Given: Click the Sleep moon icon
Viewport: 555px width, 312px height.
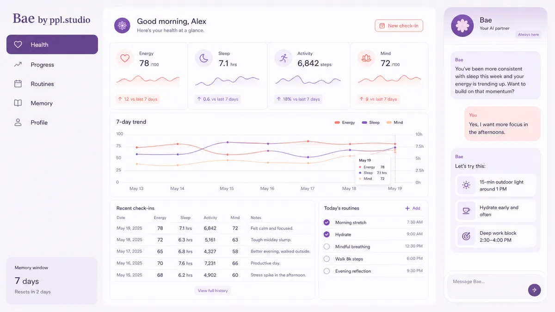Looking at the screenshot, I should coord(203,58).
